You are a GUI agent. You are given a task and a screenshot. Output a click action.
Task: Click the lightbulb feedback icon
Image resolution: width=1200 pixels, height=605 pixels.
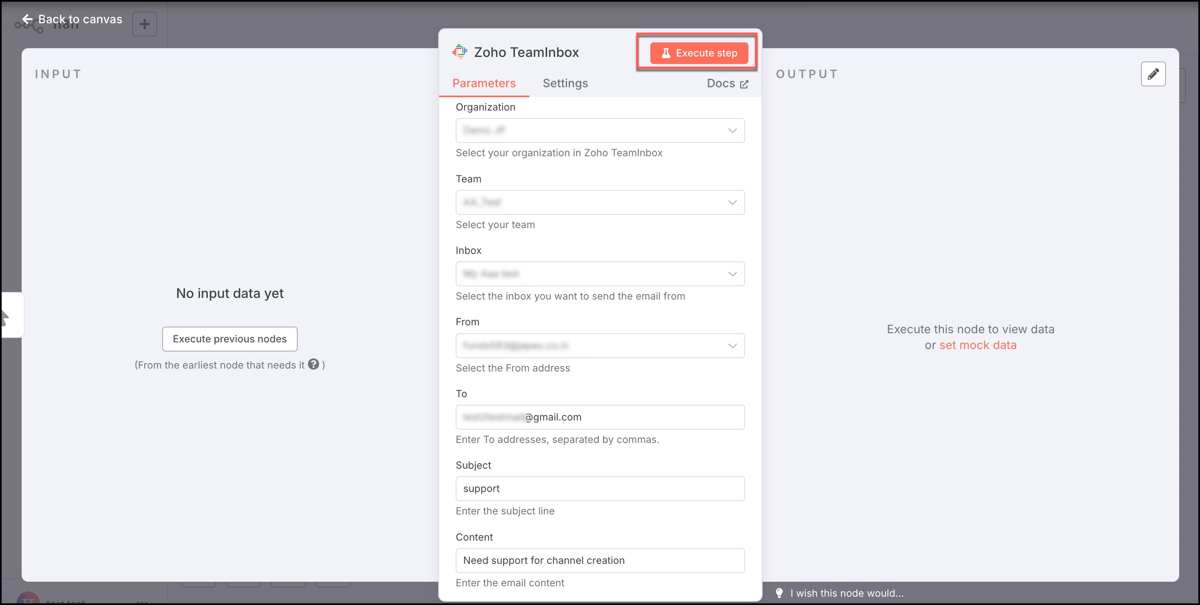[779, 593]
